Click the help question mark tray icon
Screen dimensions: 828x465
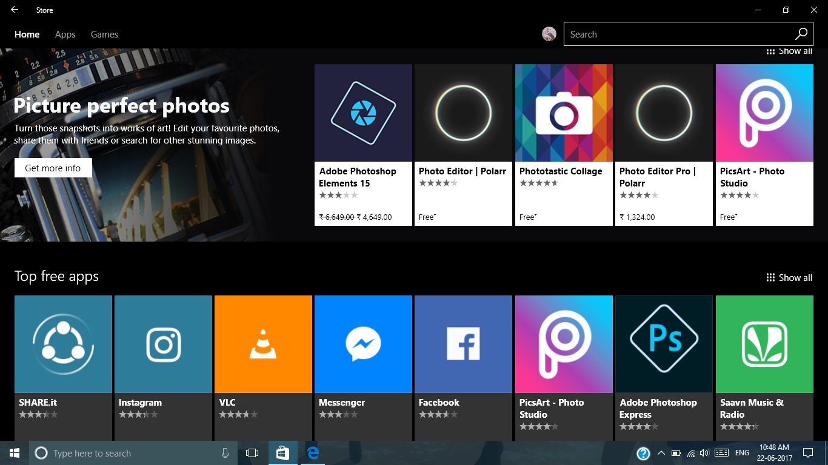[x=644, y=453]
